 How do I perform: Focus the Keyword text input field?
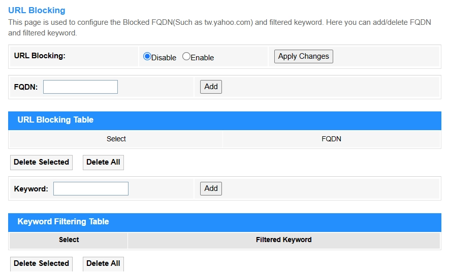pos(90,189)
